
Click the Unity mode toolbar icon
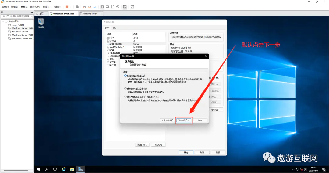click(118, 7)
